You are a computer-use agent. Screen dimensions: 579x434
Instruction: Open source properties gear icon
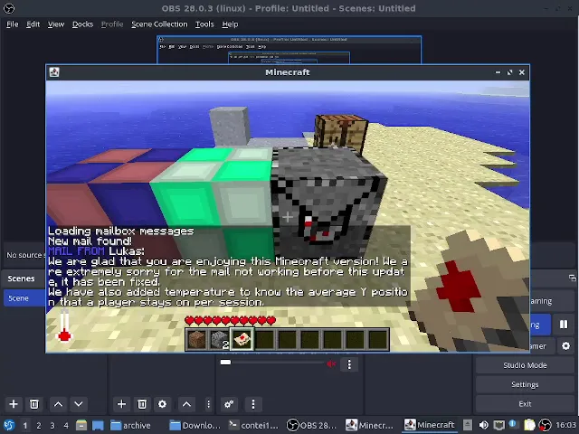tap(162, 404)
